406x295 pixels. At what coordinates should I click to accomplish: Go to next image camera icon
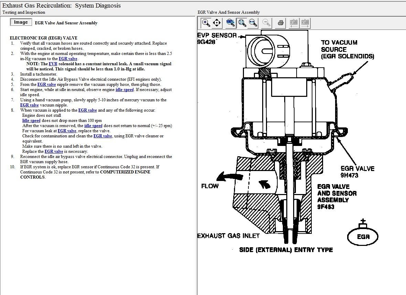[x=305, y=23]
